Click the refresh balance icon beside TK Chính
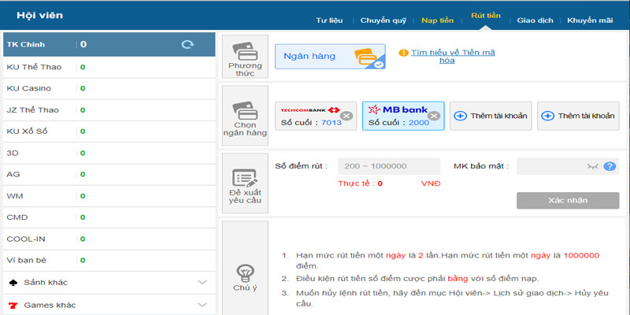630x315 pixels. click(187, 45)
